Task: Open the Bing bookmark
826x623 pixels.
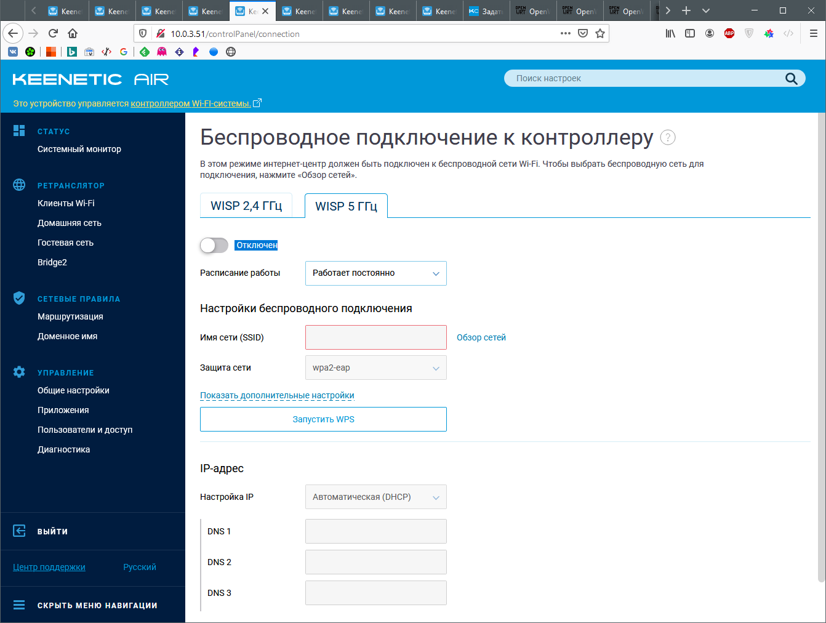Action: click(72, 52)
